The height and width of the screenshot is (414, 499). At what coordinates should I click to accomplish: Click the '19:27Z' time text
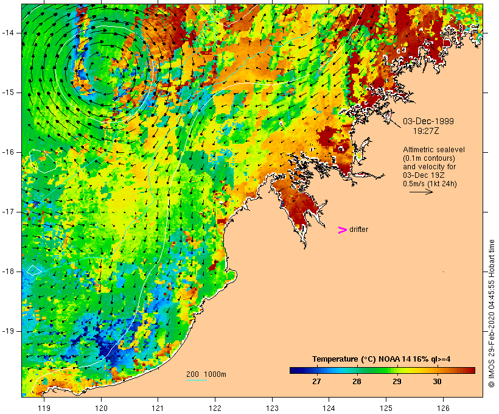coord(426,131)
